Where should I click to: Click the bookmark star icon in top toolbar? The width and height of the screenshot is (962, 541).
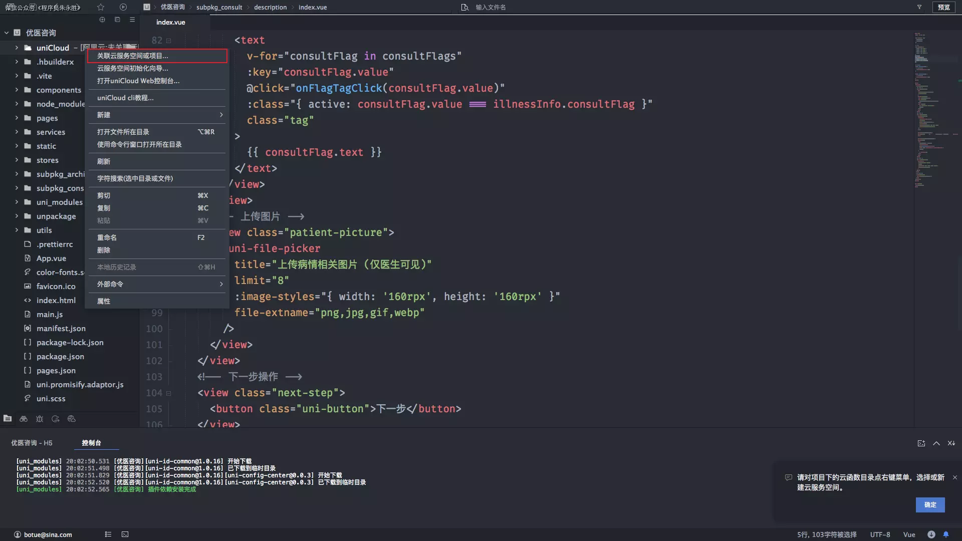(x=101, y=7)
